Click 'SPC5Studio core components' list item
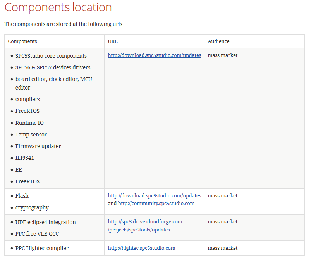 click(x=51, y=56)
